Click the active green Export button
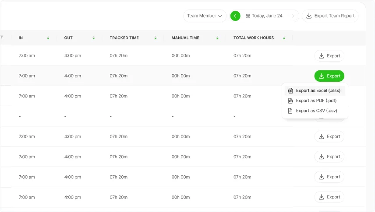The height and width of the screenshot is (212, 375). pos(329,76)
